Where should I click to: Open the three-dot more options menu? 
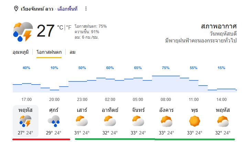[86, 9]
